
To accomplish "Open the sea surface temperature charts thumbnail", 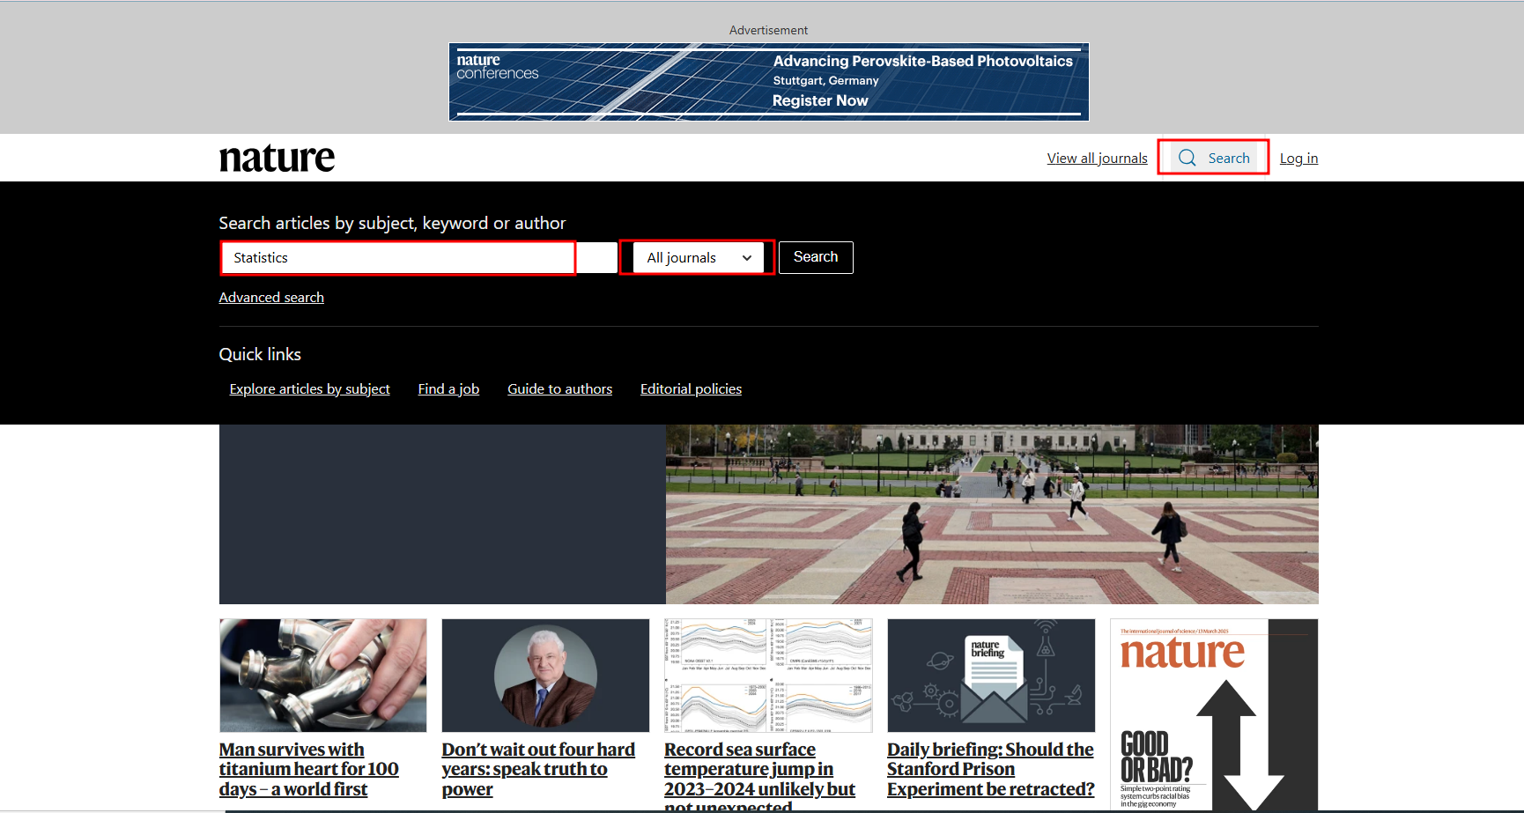I will 768,675.
